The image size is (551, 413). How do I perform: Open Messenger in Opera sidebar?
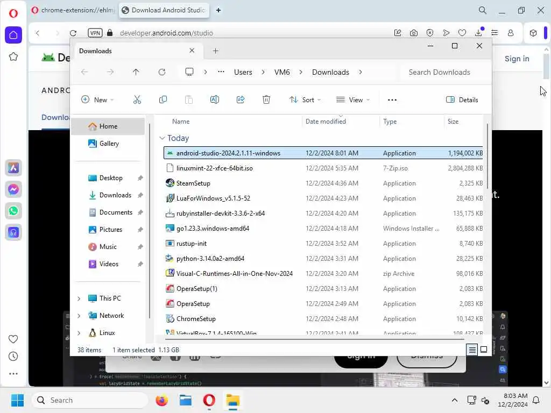13,190
